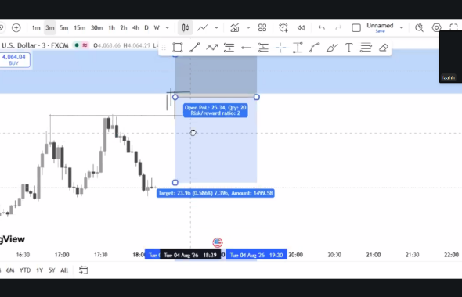Select the parallel lines tool before the eraser
The width and height of the screenshot is (462, 297).
pyautogui.click(x=366, y=48)
